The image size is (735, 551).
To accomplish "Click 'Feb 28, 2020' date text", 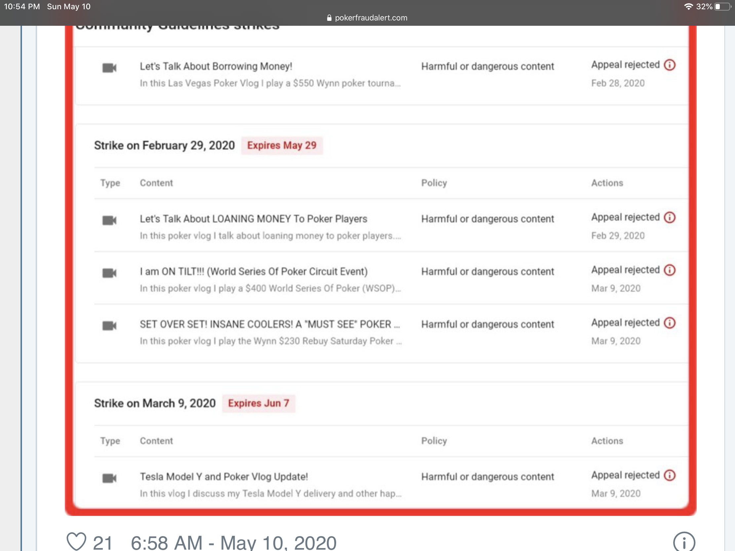I will pos(618,83).
